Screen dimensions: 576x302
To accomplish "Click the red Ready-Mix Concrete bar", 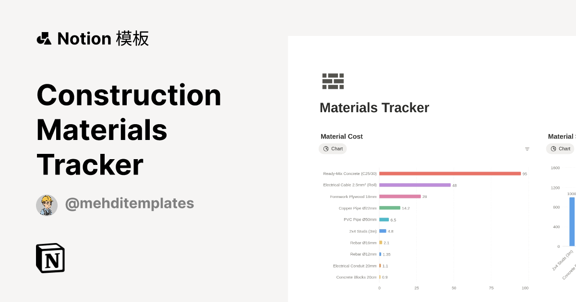I will point(450,174).
